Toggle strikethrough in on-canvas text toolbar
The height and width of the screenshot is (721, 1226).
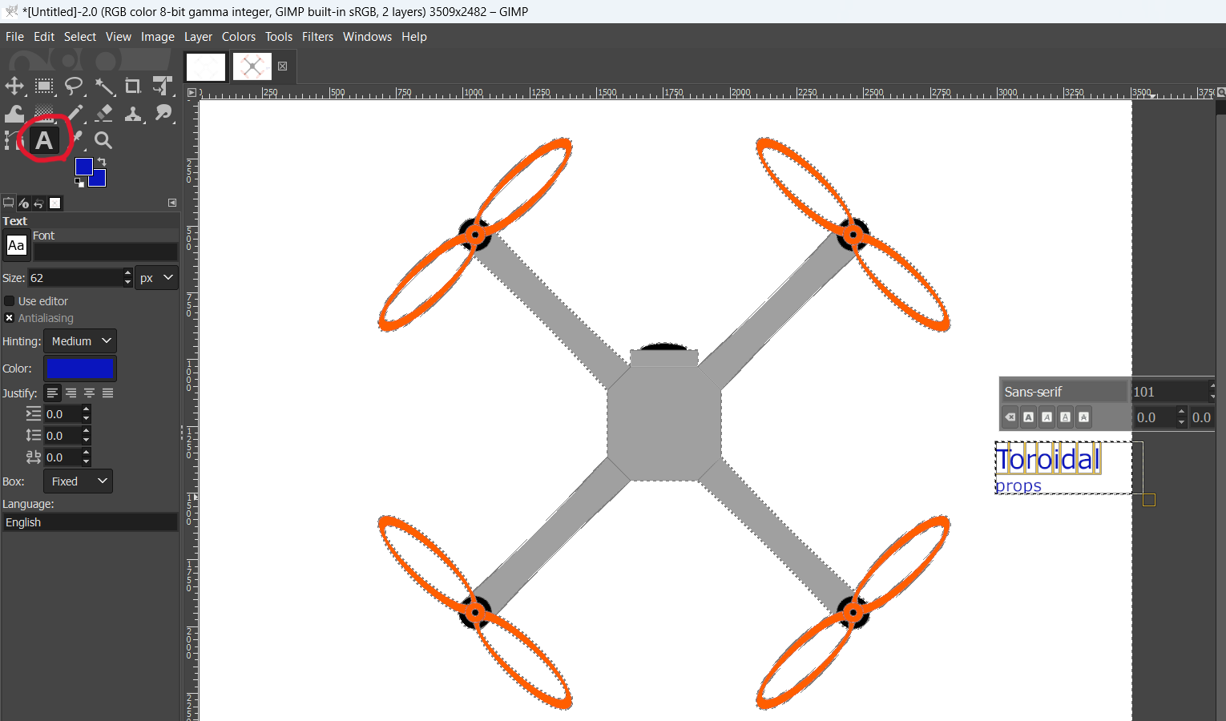(x=1084, y=417)
